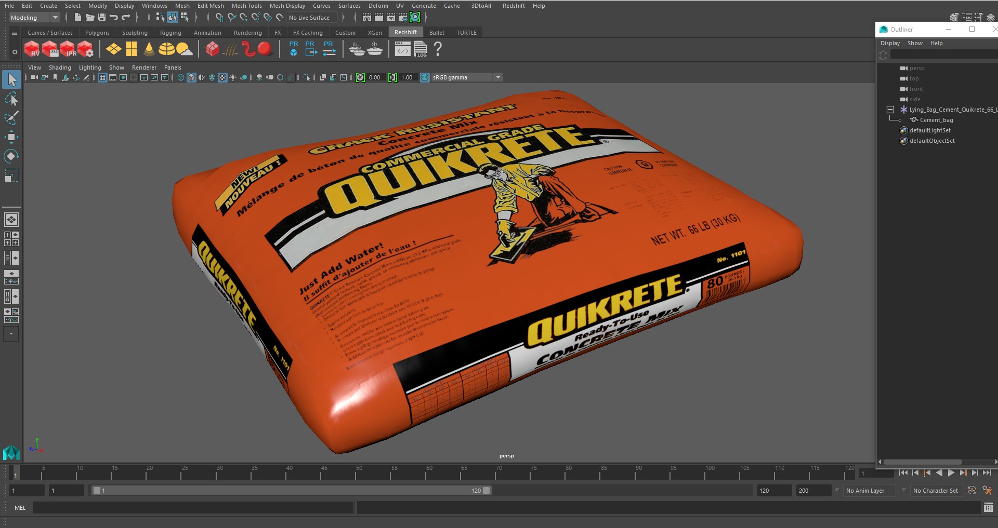Open the shelf options gear menu
This screenshot has width=998, height=528.
tap(15, 52)
